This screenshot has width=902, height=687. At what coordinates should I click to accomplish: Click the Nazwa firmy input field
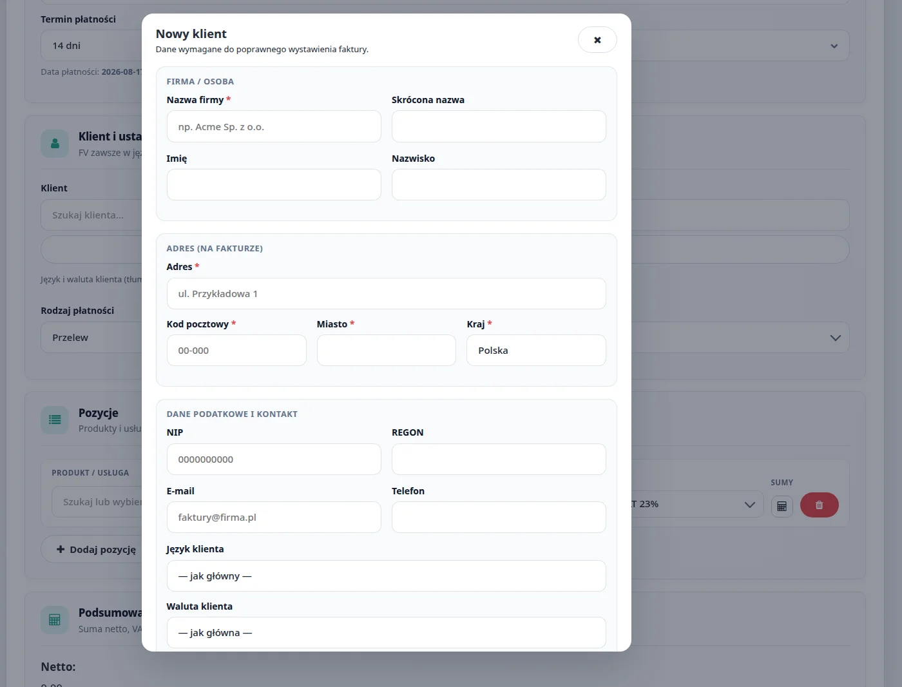tap(274, 126)
